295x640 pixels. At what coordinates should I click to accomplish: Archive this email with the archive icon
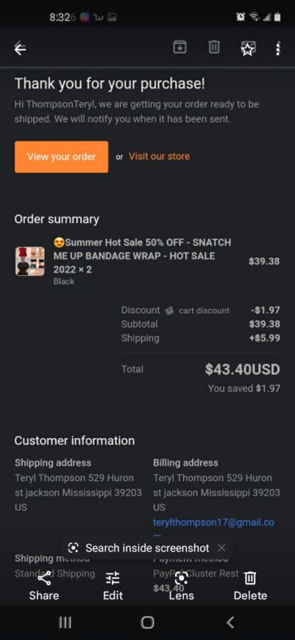pos(180,47)
